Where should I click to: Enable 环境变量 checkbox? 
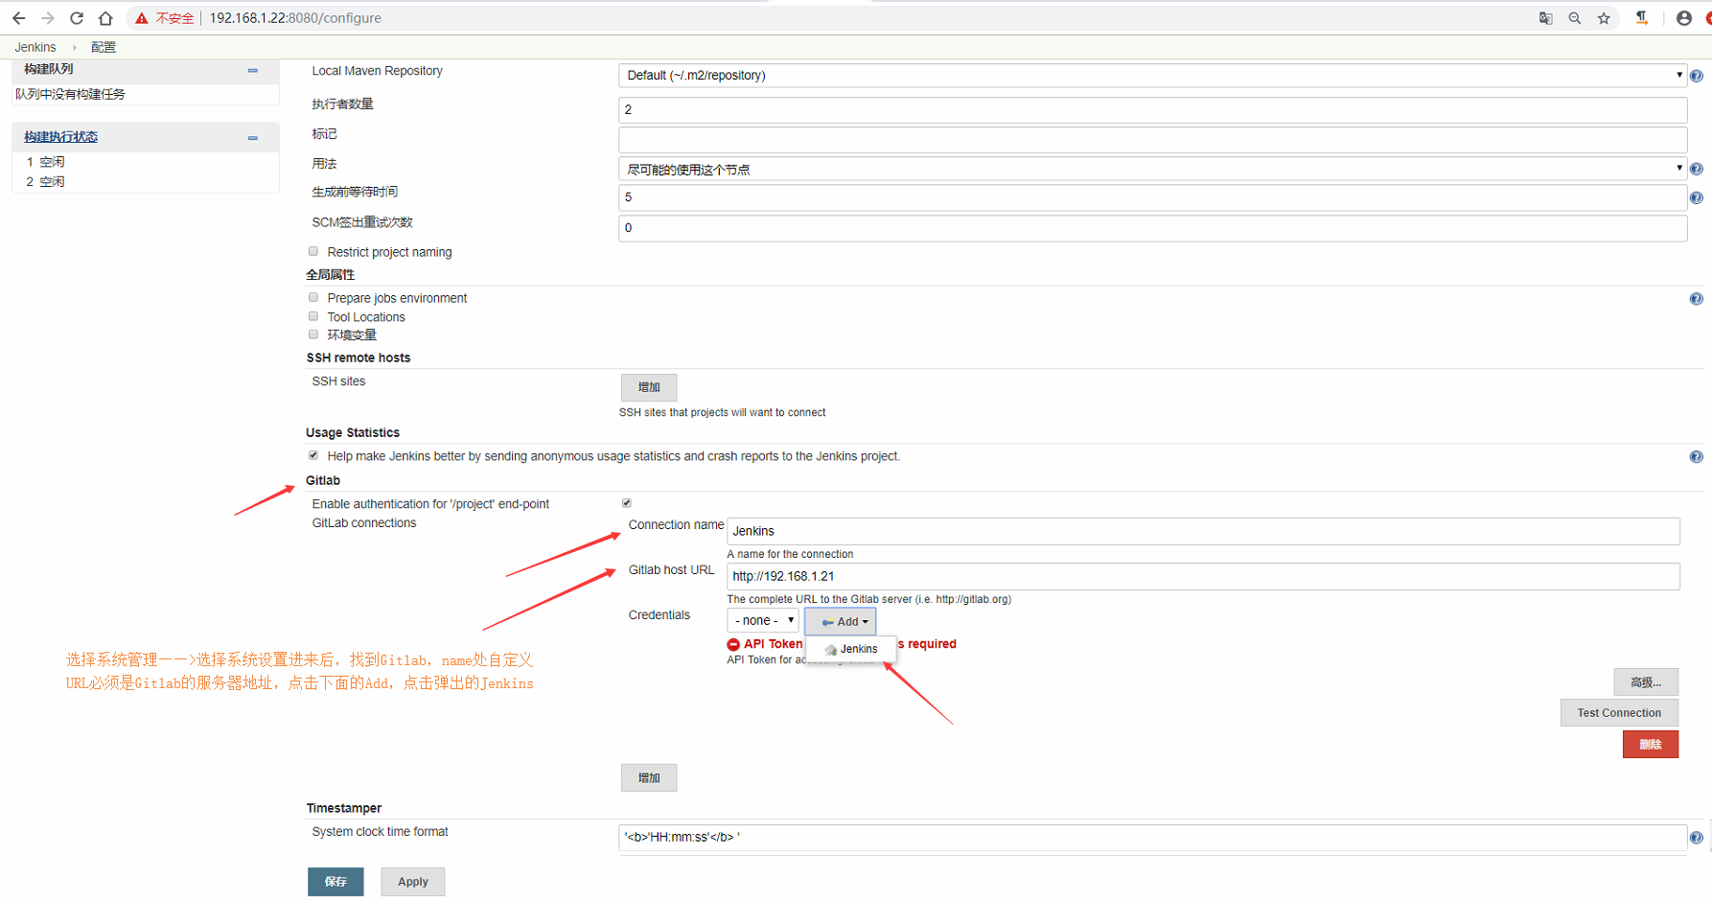313,335
